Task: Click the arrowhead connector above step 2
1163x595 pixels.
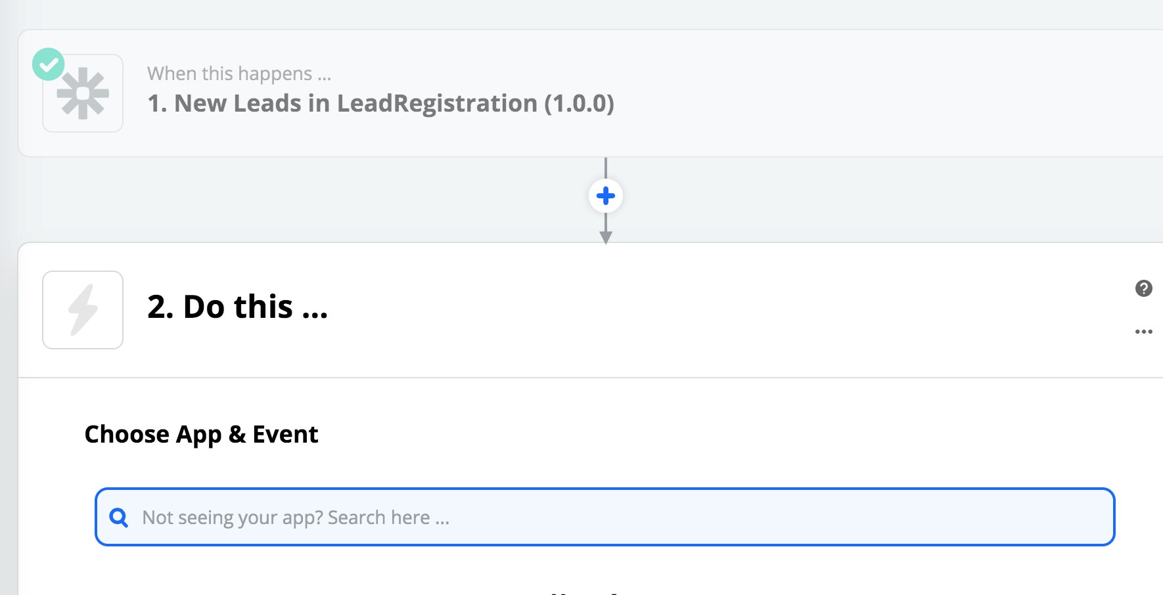Action: tap(606, 237)
